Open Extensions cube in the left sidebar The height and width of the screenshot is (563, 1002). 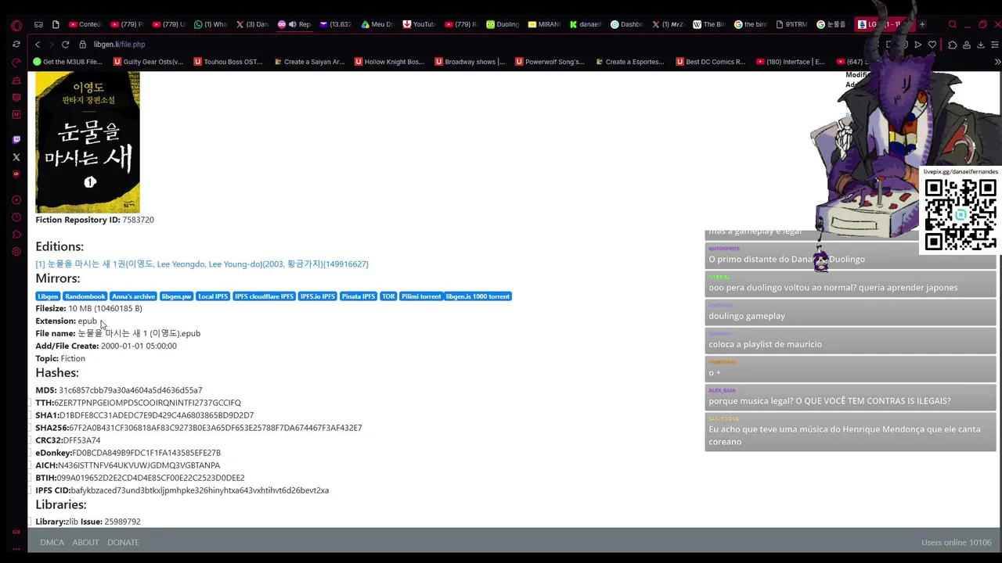pos(16,235)
